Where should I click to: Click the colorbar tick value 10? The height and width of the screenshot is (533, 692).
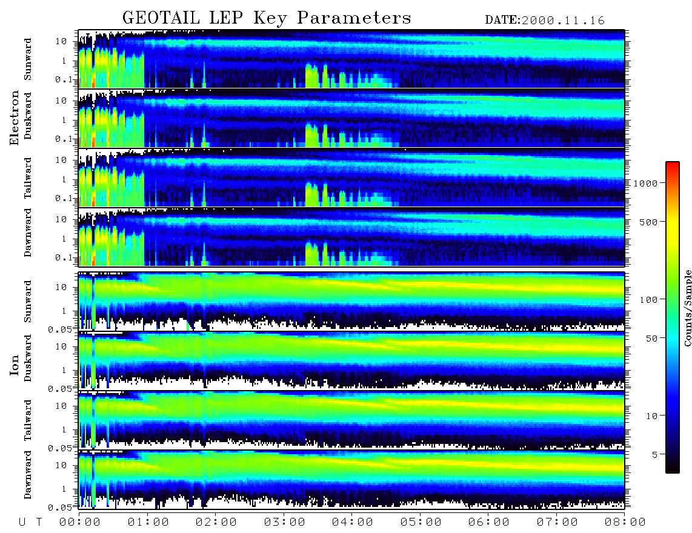(x=651, y=415)
